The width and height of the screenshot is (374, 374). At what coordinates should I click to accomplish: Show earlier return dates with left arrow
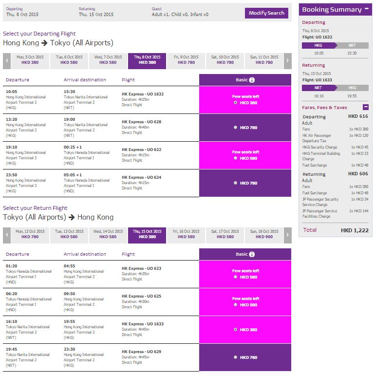pyautogui.click(x=7, y=235)
